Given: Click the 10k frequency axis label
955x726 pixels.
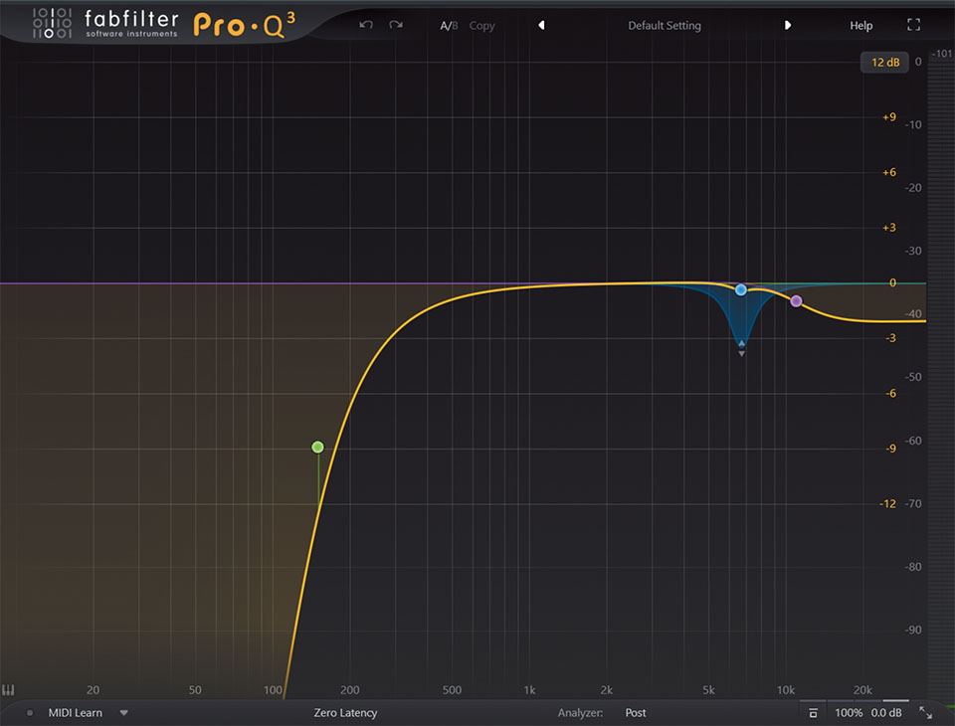Looking at the screenshot, I should point(785,690).
